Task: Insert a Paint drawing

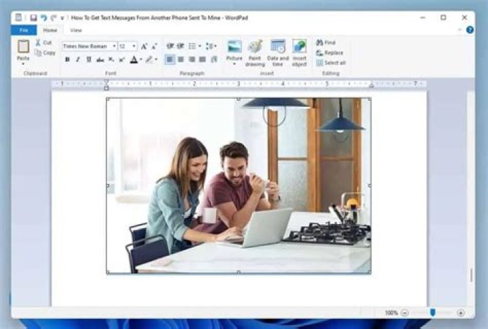Action: coord(255,53)
